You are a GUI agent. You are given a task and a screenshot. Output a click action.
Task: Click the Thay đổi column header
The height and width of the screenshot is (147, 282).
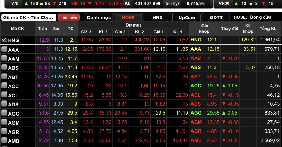click(x=230, y=29)
